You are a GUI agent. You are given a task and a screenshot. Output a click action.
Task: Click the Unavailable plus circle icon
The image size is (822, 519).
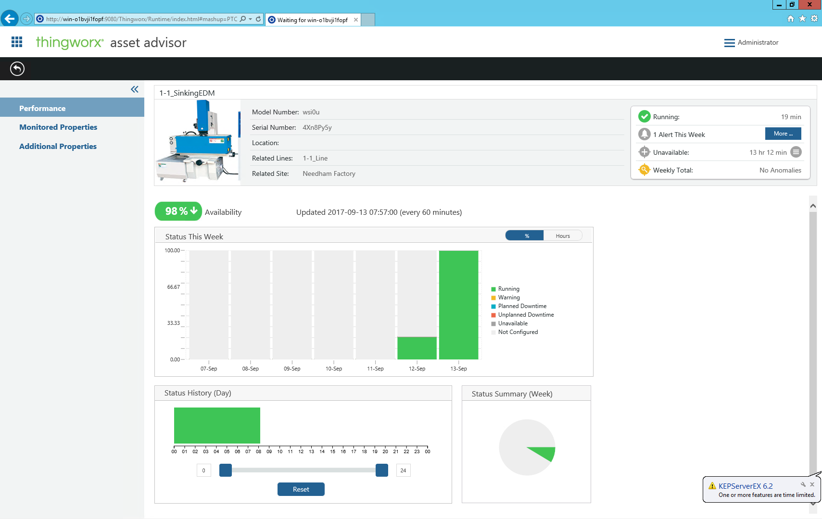[x=645, y=152]
